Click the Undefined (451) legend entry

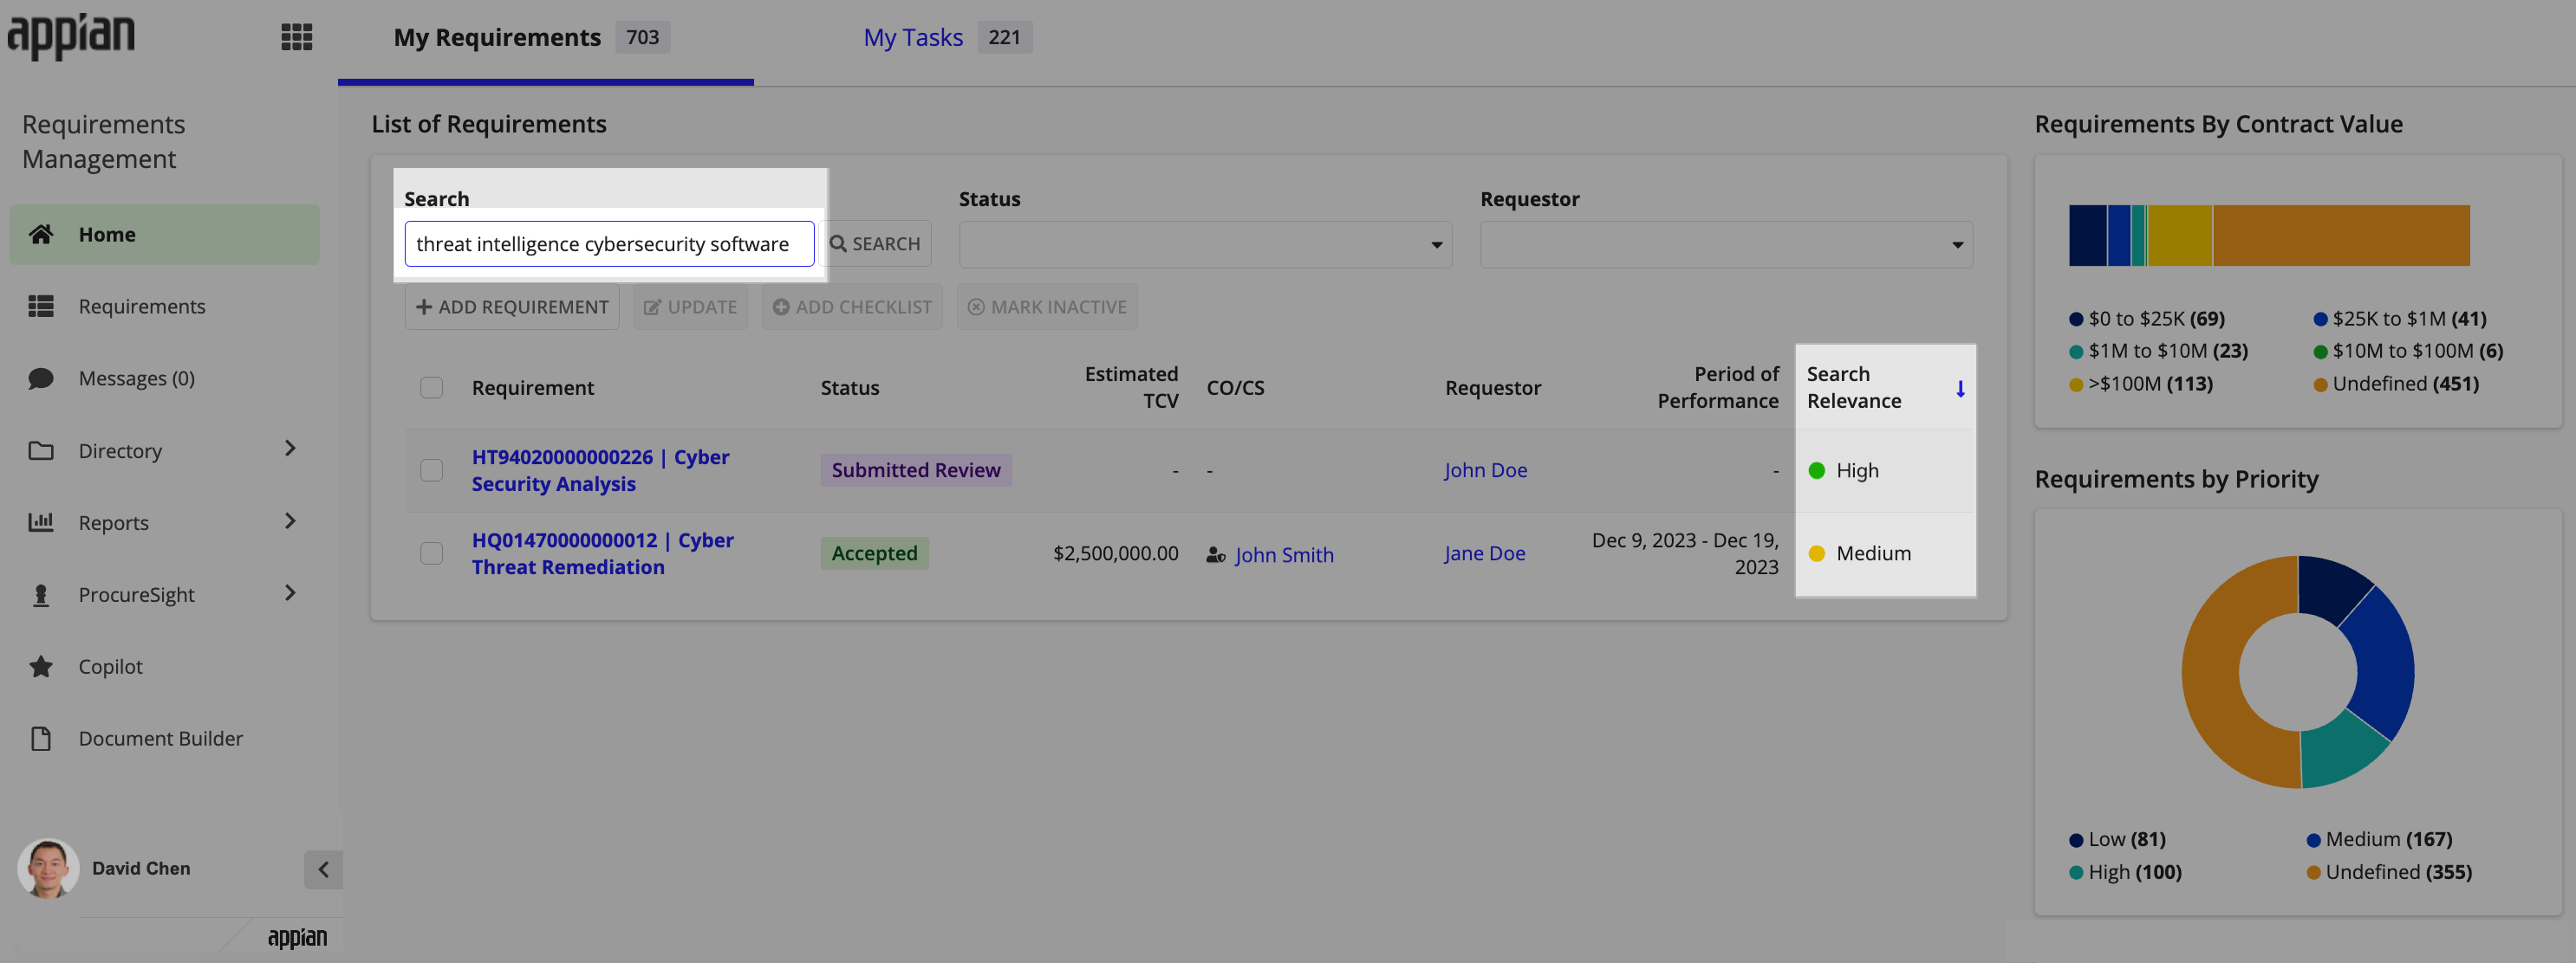tap(2396, 384)
